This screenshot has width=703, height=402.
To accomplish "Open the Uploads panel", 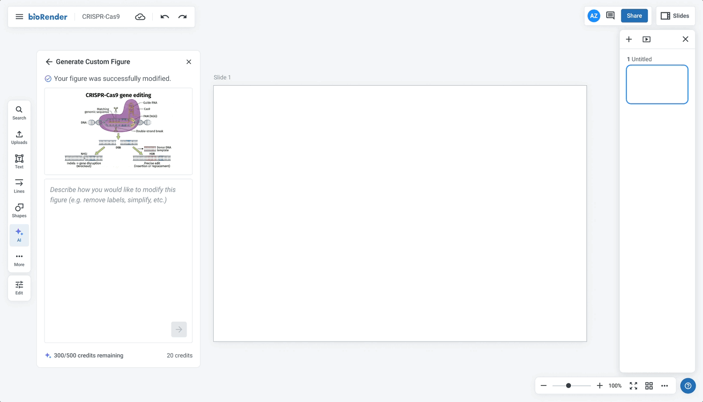I will 19,138.
